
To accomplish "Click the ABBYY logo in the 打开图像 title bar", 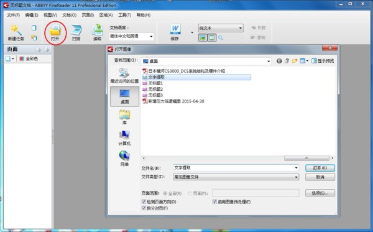I will 110,49.
